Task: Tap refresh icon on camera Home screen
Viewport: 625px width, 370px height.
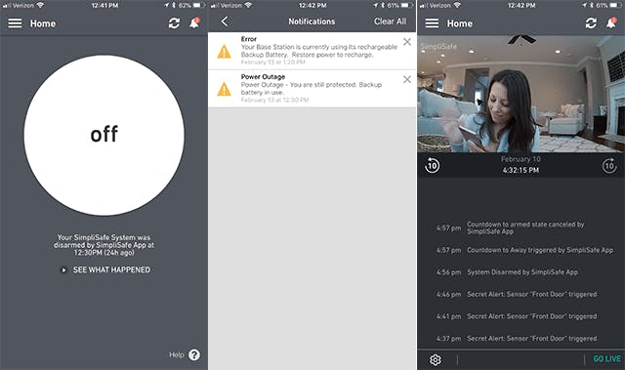Action: (x=591, y=23)
